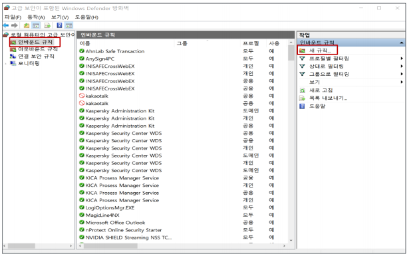Click the rule list vertical scrollbar thumb
The height and width of the screenshot is (256, 407).
point(291,53)
